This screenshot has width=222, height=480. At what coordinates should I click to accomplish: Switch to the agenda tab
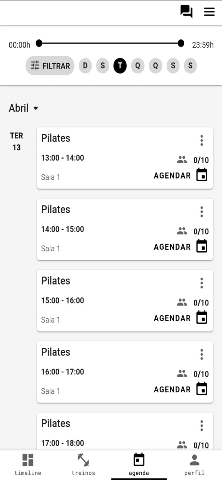pyautogui.click(x=138, y=464)
